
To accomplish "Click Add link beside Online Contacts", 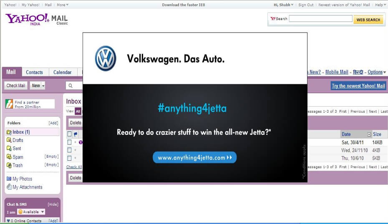I will pos(53,221).
